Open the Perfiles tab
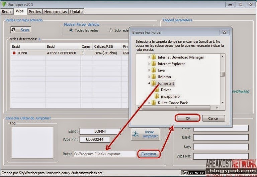Image resolution: width=257 pixels, height=177 pixels. [x=35, y=12]
